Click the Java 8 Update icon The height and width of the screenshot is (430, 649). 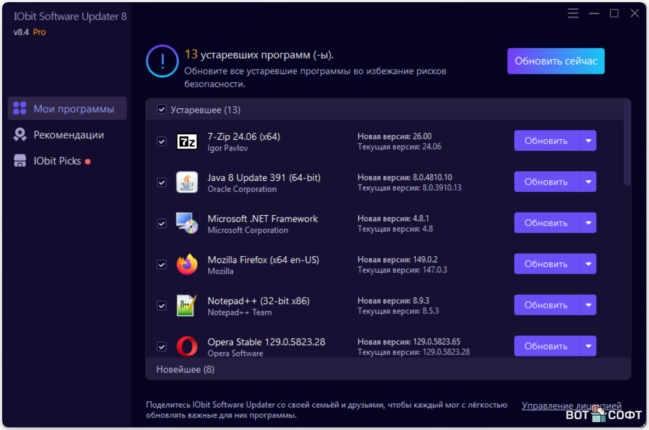(187, 182)
